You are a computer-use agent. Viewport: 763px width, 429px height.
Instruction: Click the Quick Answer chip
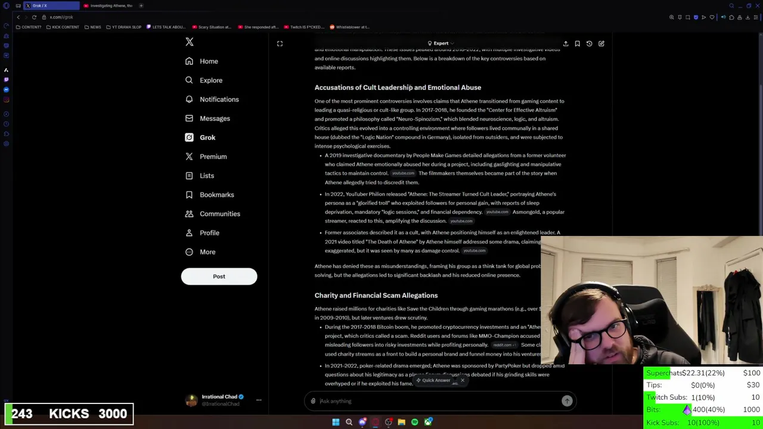[434, 380]
